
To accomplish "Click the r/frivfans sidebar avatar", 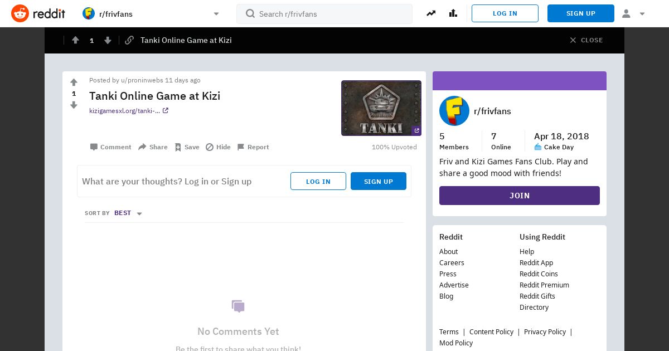I will coord(454,111).
